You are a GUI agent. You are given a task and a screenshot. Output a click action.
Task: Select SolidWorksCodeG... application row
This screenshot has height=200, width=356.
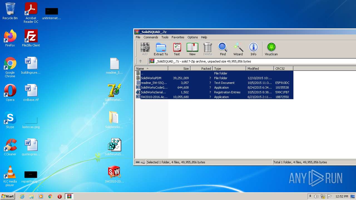click(x=214, y=87)
